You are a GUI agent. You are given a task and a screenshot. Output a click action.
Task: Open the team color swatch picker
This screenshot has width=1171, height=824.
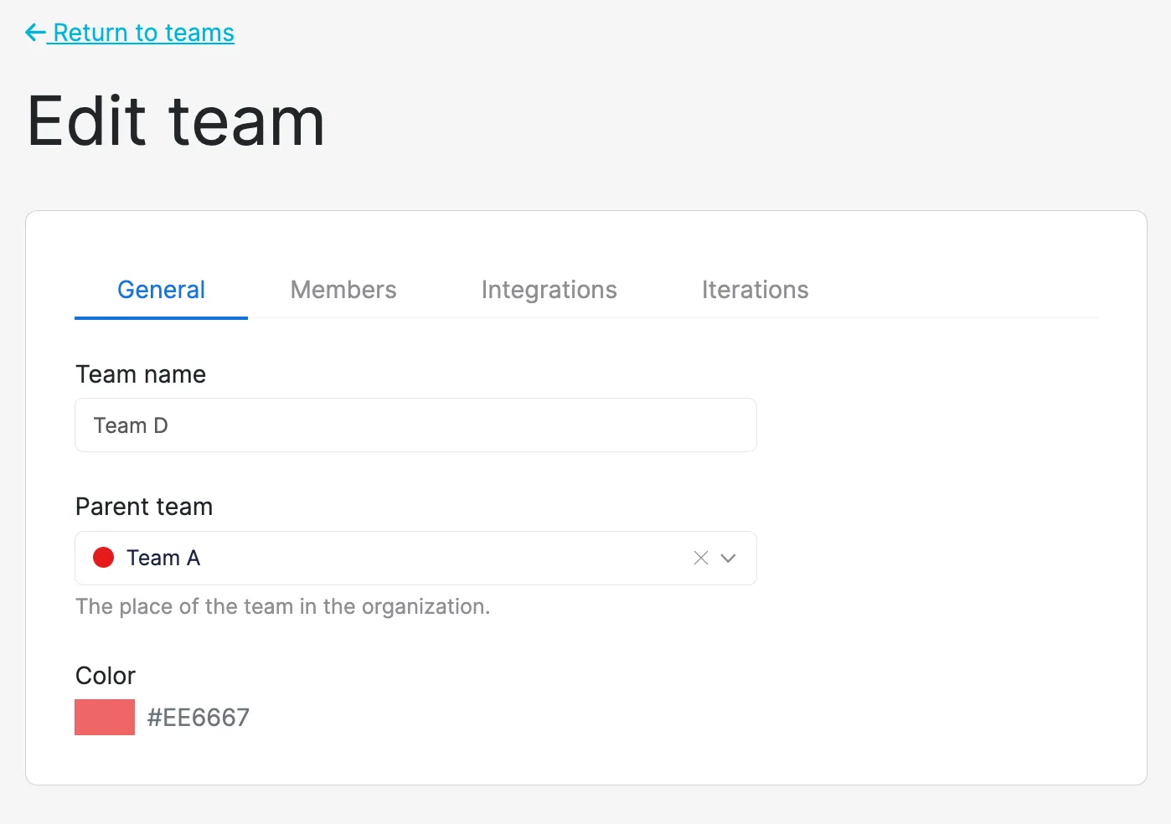point(105,718)
